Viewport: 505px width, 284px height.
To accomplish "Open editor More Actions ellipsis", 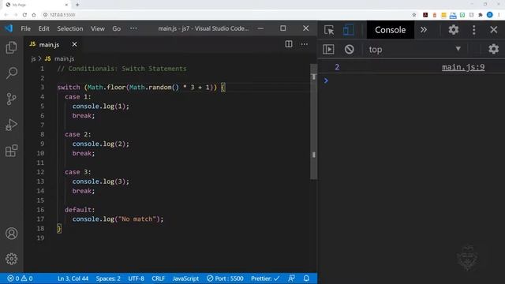I will click(304, 44).
